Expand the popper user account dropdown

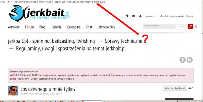pos(151,16)
